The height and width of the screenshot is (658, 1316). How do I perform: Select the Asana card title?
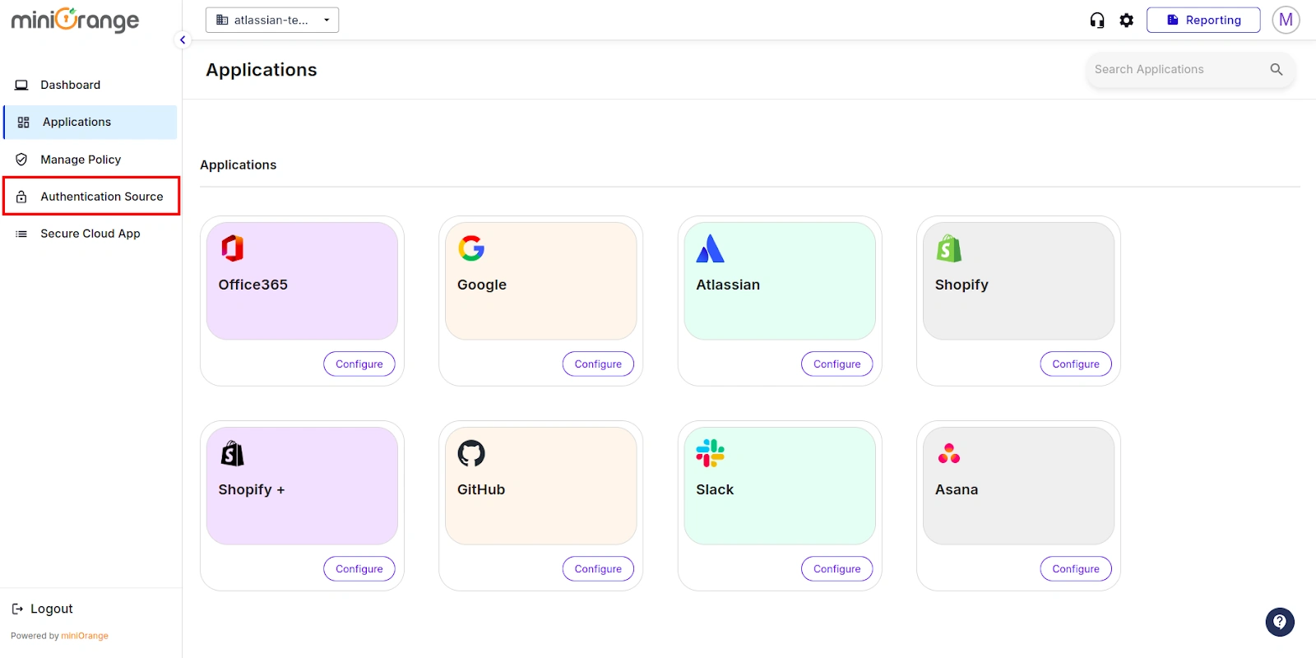[x=957, y=489]
